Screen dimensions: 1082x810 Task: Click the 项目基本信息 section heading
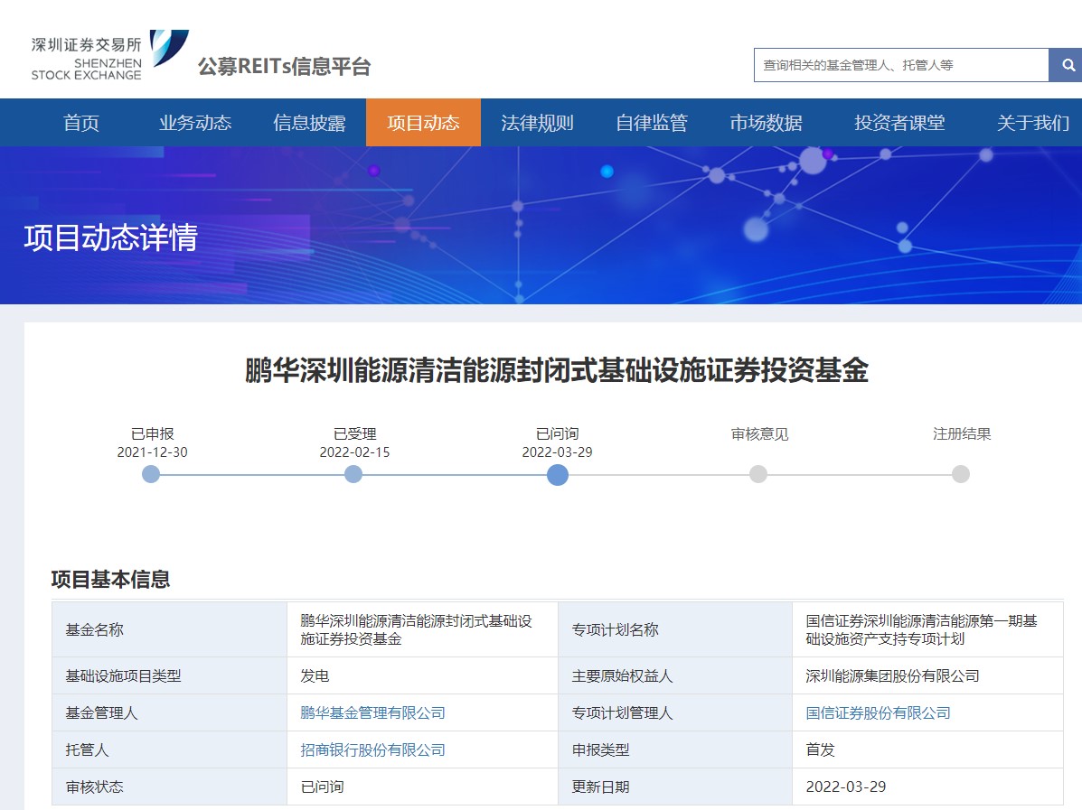(x=110, y=579)
